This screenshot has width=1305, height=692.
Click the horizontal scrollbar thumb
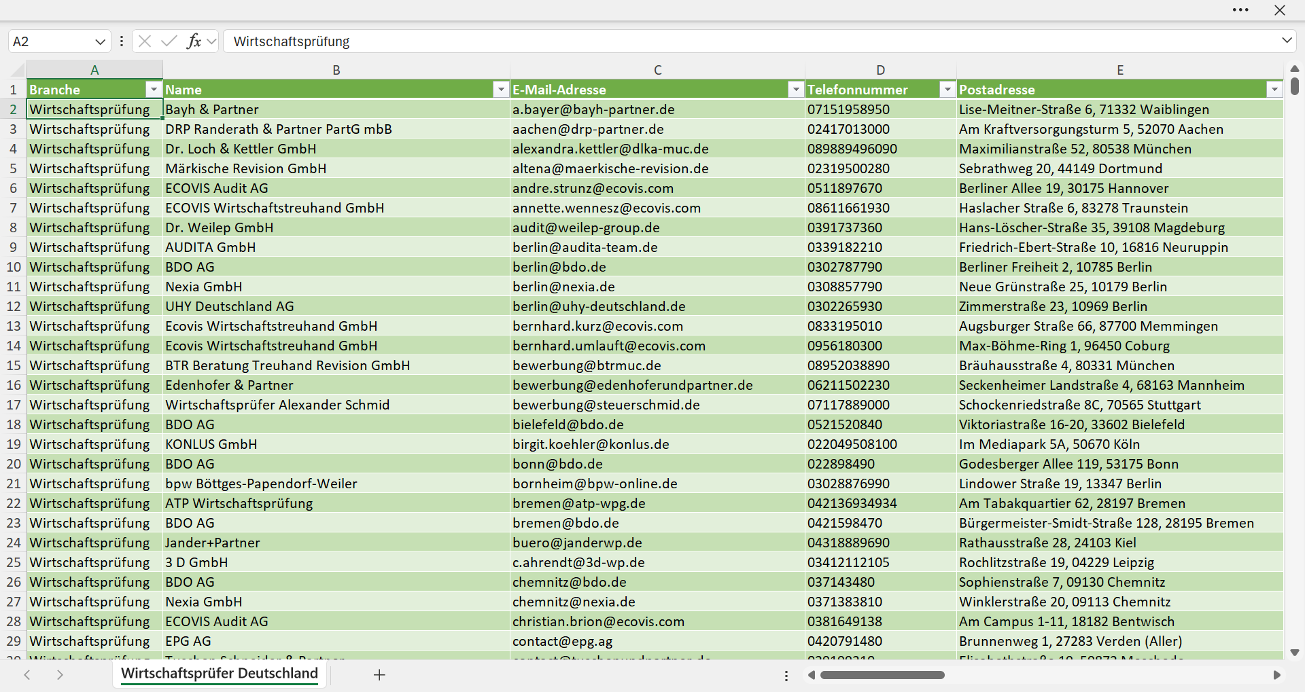point(882,675)
